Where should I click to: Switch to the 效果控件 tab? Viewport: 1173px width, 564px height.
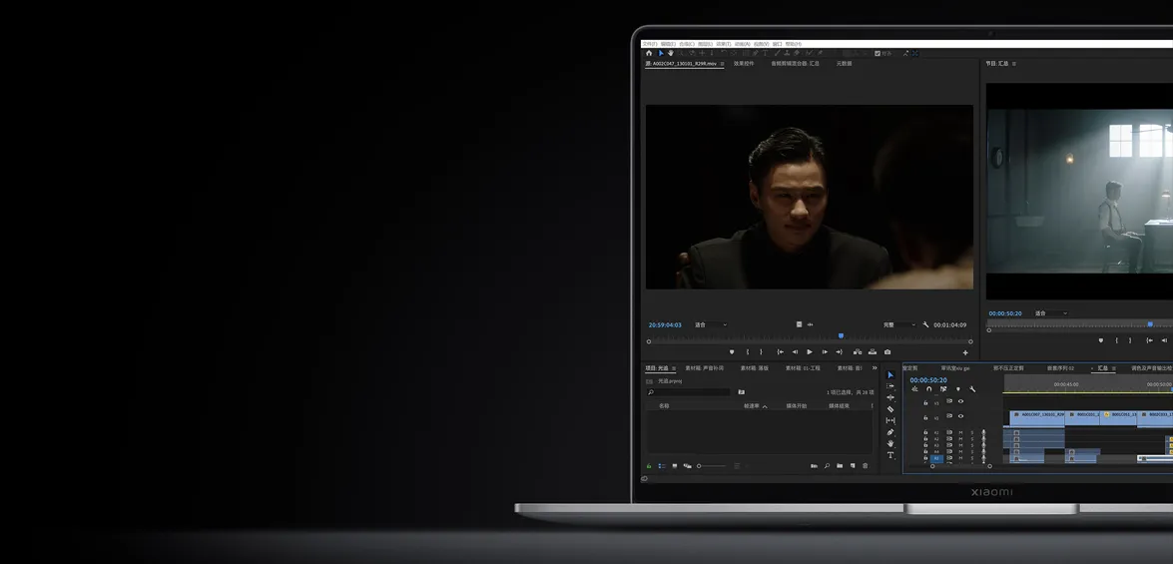point(744,64)
